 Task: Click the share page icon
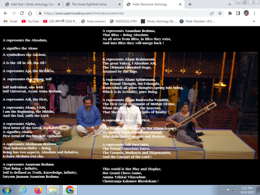click(x=209, y=13)
